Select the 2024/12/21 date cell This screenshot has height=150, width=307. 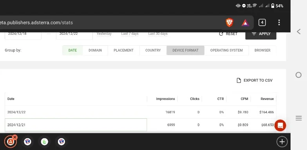pos(76,125)
